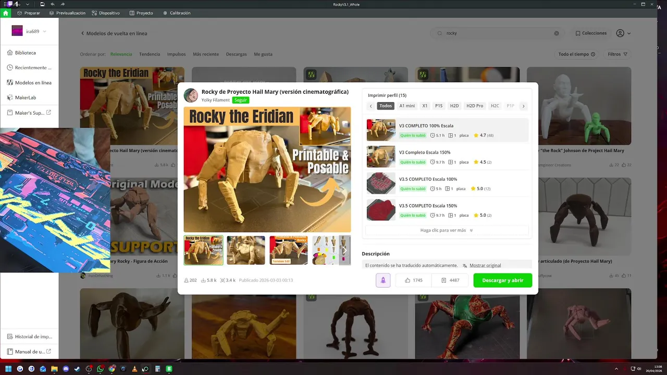Go back via Modelos de vuelta en línea arrow
This screenshot has height=375, width=667.
(x=82, y=33)
